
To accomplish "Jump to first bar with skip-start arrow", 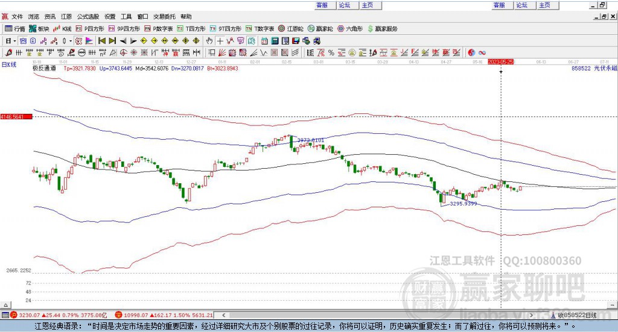I will pos(101,41).
